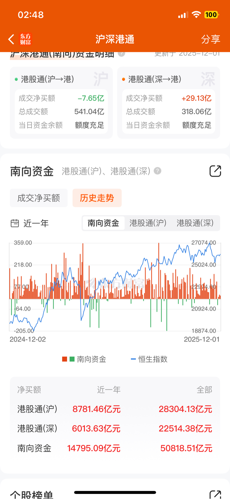Image resolution: width=230 pixels, height=499 pixels.
Task: Tap the 近一年 column header in the table
Action: 109,390
